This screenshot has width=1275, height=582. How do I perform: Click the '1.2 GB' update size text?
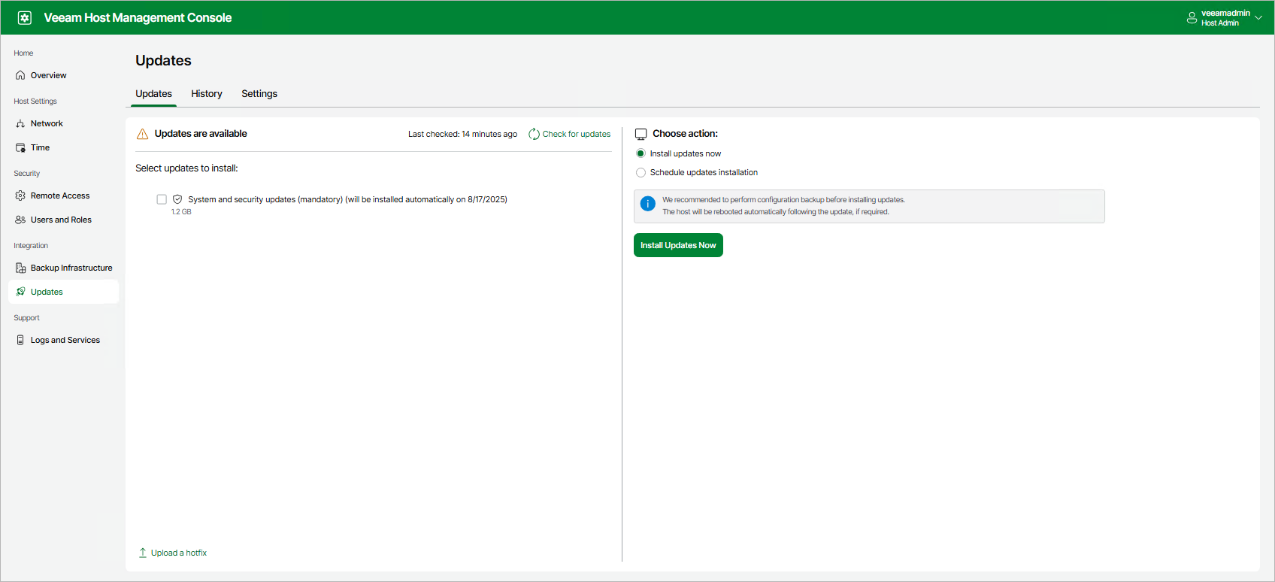pos(181,212)
